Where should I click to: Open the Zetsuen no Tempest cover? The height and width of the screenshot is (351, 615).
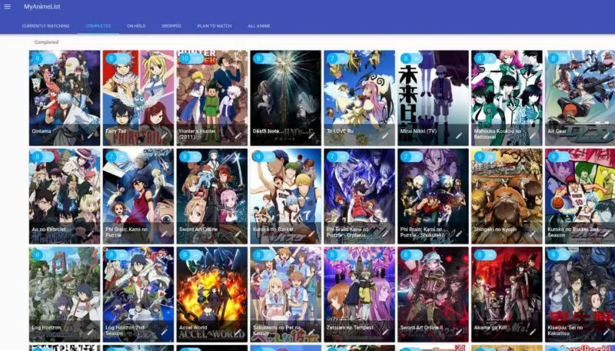pyautogui.click(x=359, y=286)
